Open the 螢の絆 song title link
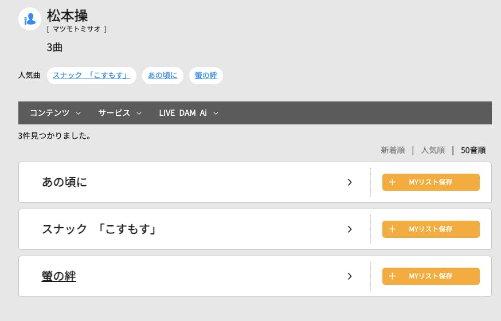501x321 pixels. pos(58,276)
